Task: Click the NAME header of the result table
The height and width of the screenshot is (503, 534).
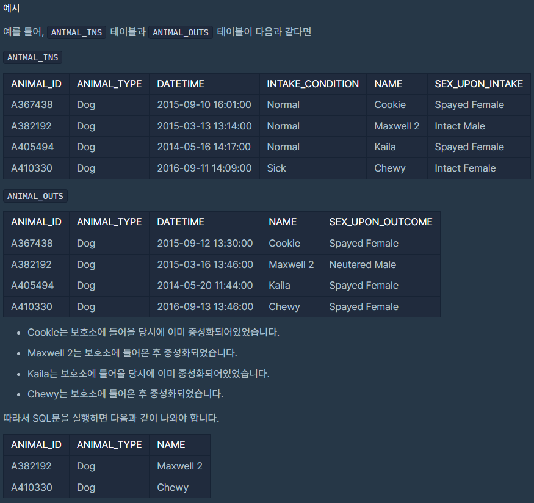Action: [x=171, y=445]
